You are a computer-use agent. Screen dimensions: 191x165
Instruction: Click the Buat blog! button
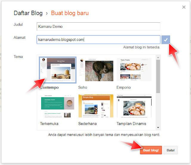tap(151, 150)
